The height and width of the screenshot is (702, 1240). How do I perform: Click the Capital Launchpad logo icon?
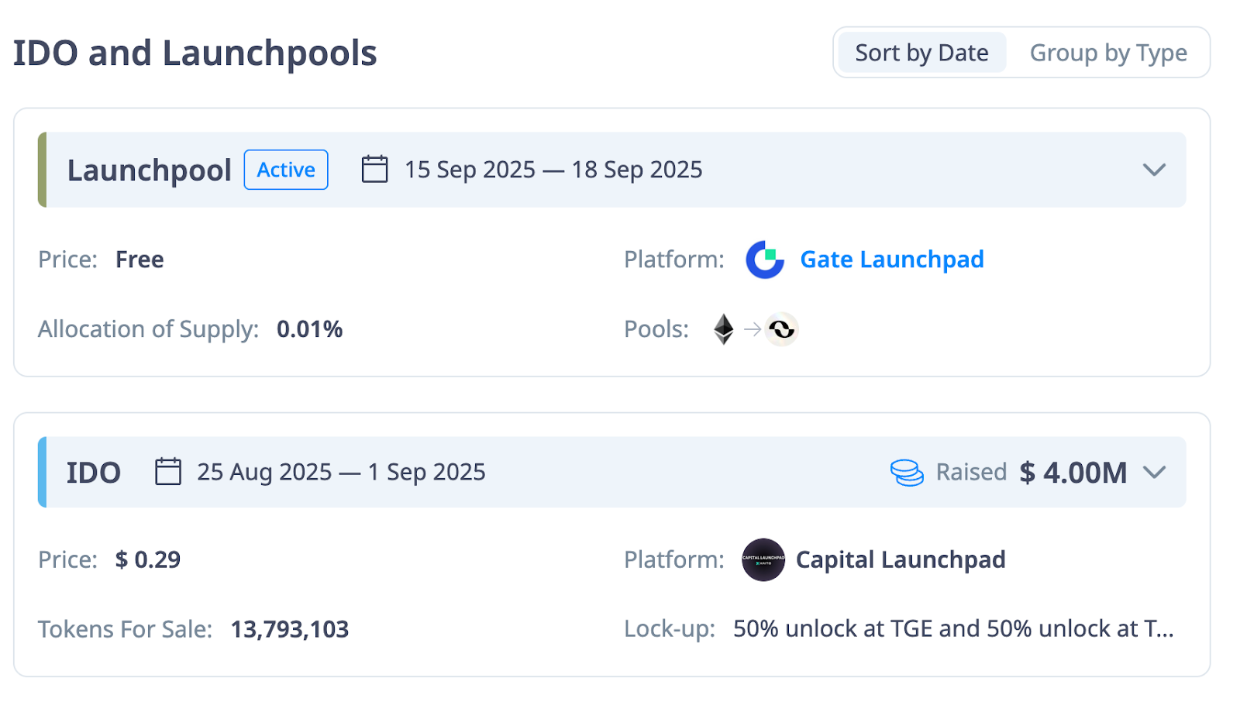[763, 559]
